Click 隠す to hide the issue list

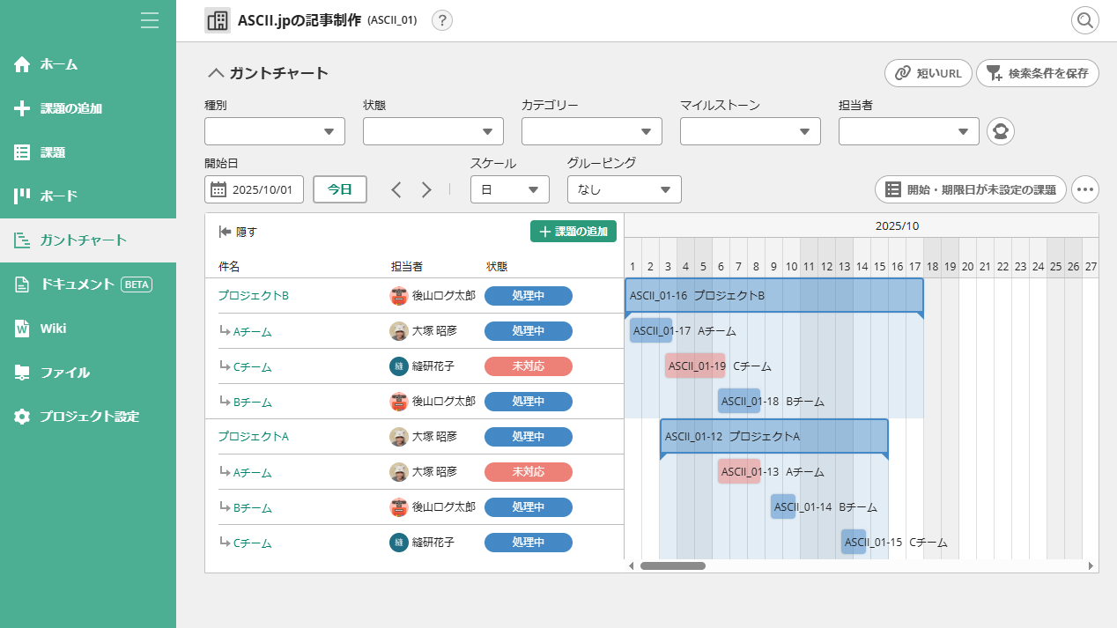point(238,232)
